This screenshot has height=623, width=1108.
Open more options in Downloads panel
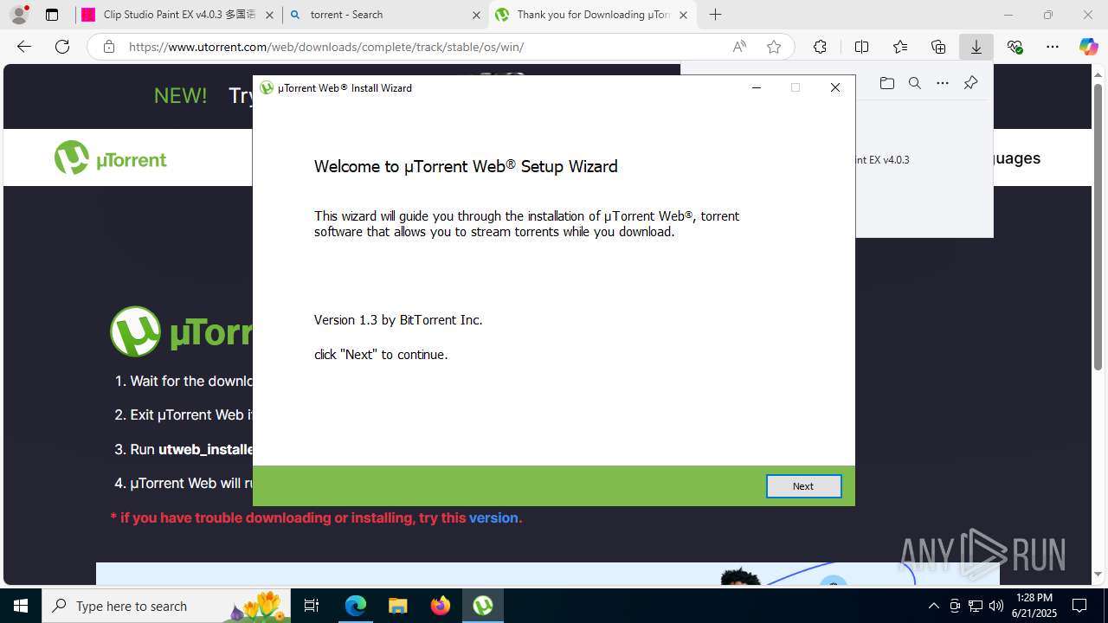(943, 83)
